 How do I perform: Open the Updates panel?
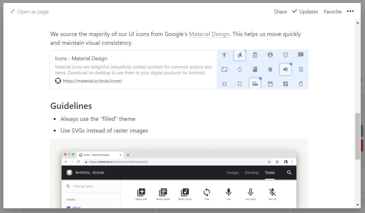[305, 12]
